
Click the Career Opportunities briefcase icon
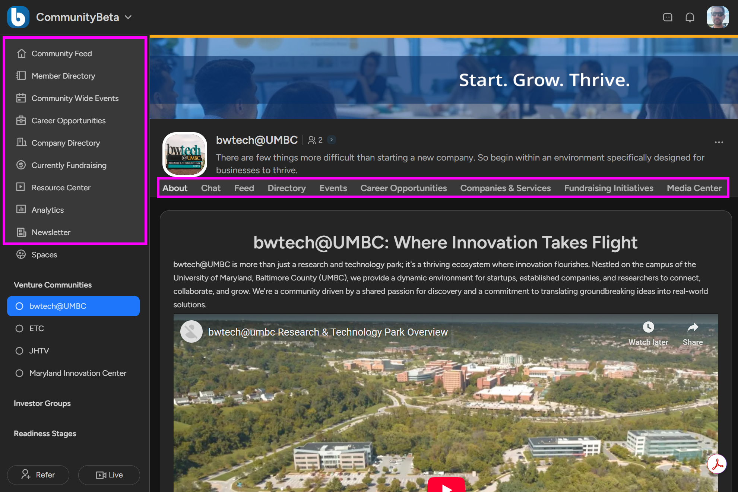21,121
